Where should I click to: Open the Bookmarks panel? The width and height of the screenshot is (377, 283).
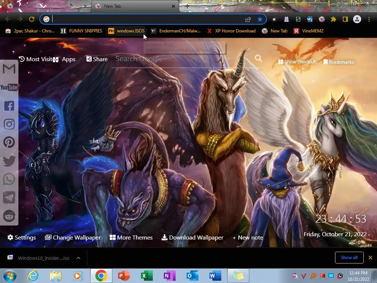(x=339, y=62)
